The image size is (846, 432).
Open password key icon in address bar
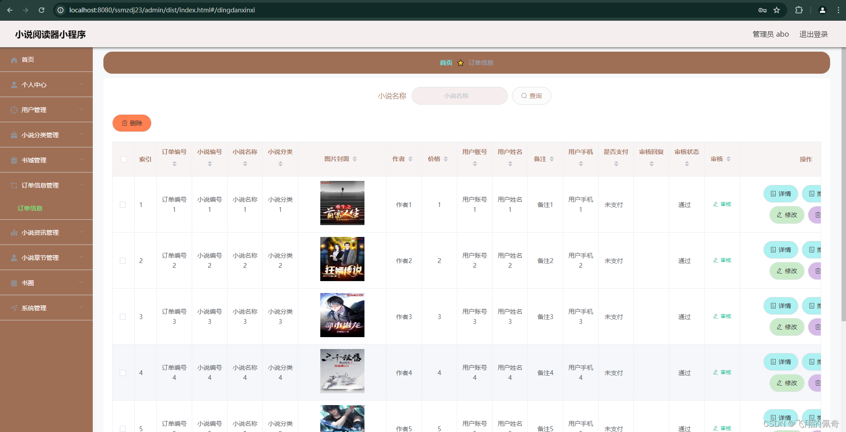tap(763, 10)
